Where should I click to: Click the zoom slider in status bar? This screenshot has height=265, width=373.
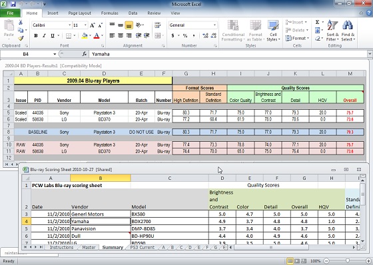click(347, 261)
